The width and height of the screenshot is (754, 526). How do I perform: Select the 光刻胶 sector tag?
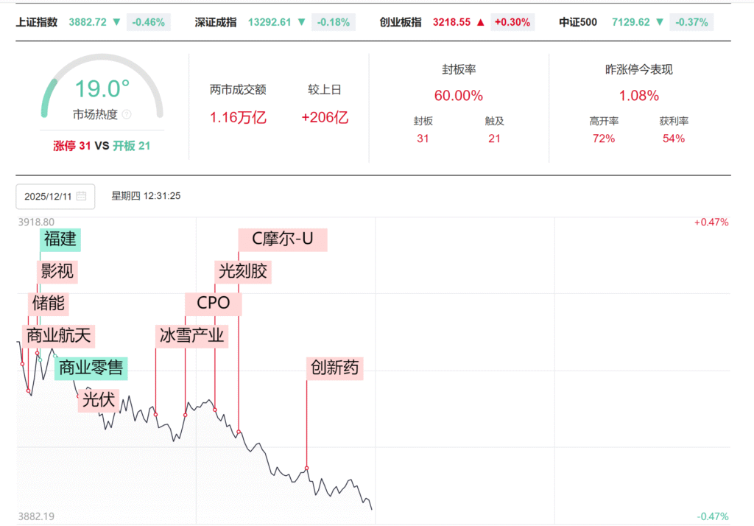click(242, 271)
